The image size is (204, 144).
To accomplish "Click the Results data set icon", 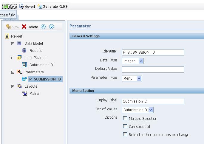I will point(24,51).
